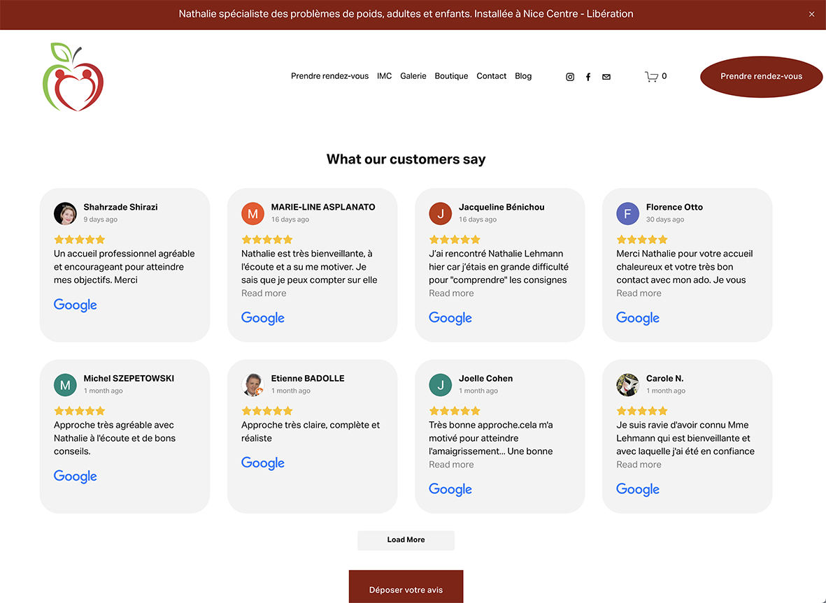
Task: Open the Instagram icon link
Action: click(570, 77)
